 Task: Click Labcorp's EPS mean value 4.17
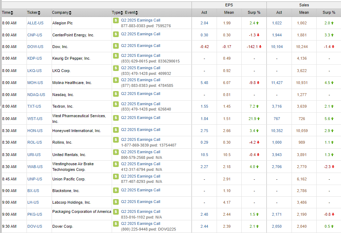click(227, 202)
